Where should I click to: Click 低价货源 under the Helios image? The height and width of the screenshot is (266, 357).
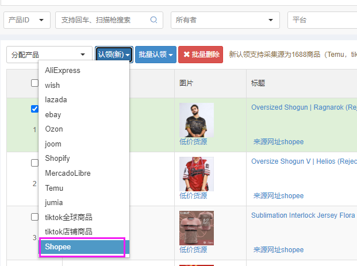193,196
